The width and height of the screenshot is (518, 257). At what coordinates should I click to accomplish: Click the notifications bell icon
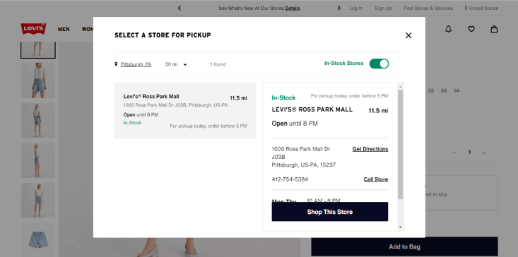tap(448, 29)
